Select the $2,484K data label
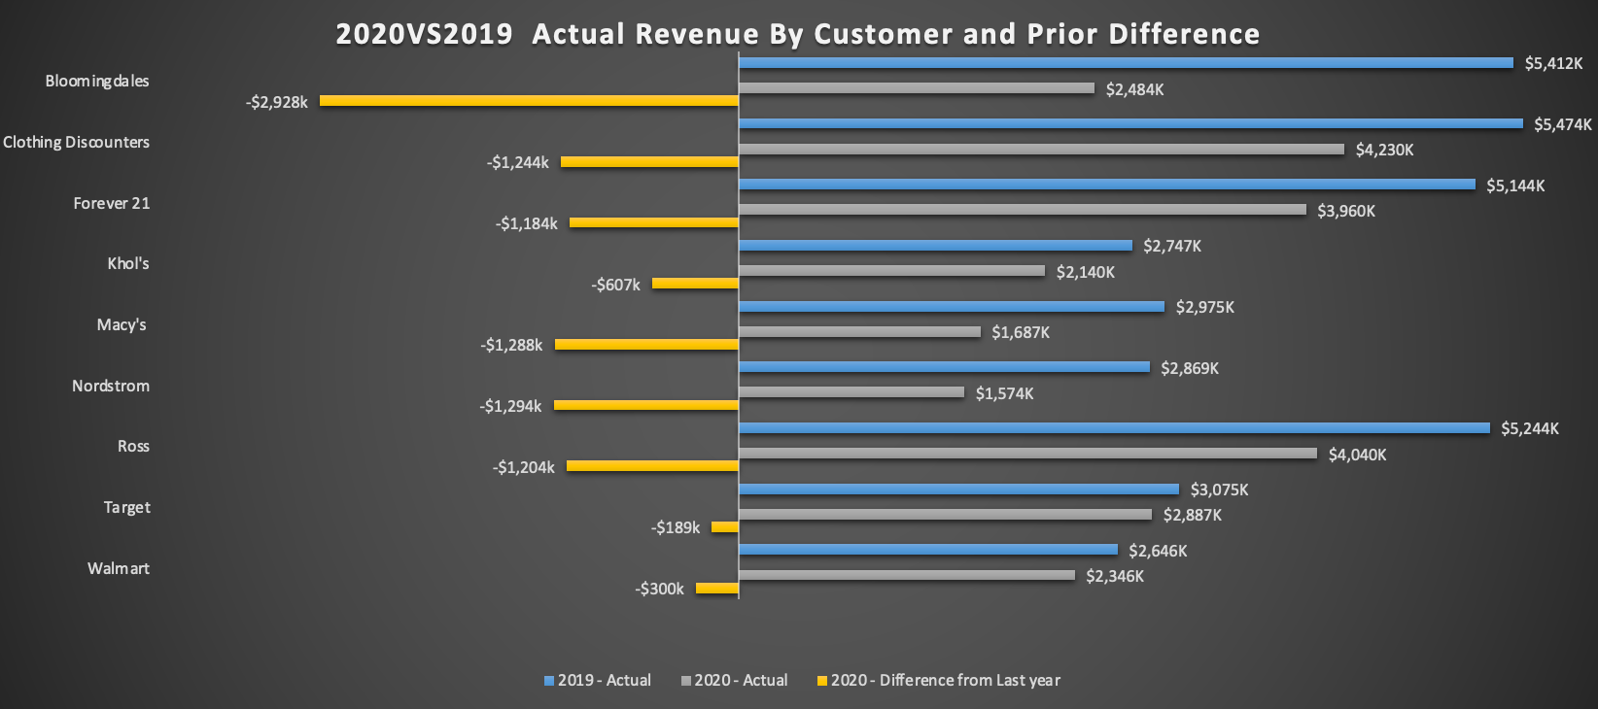The width and height of the screenshot is (1598, 709). [x=1134, y=89]
